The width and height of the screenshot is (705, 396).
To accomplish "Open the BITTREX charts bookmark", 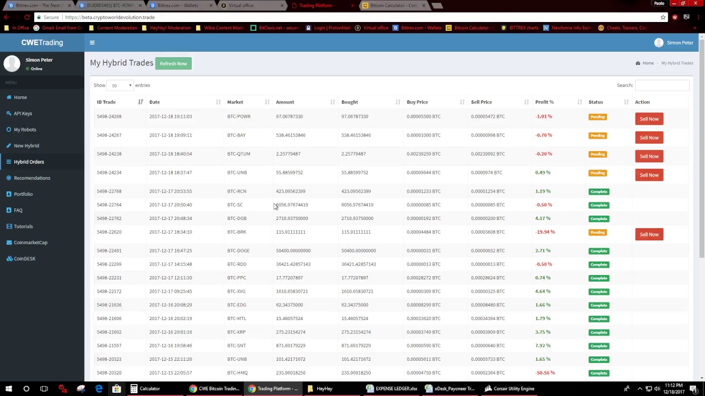I will [x=519, y=28].
